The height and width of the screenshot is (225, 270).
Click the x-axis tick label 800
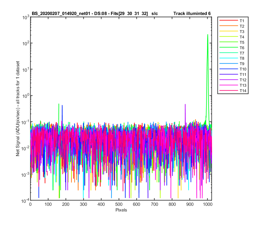(x=172, y=204)
